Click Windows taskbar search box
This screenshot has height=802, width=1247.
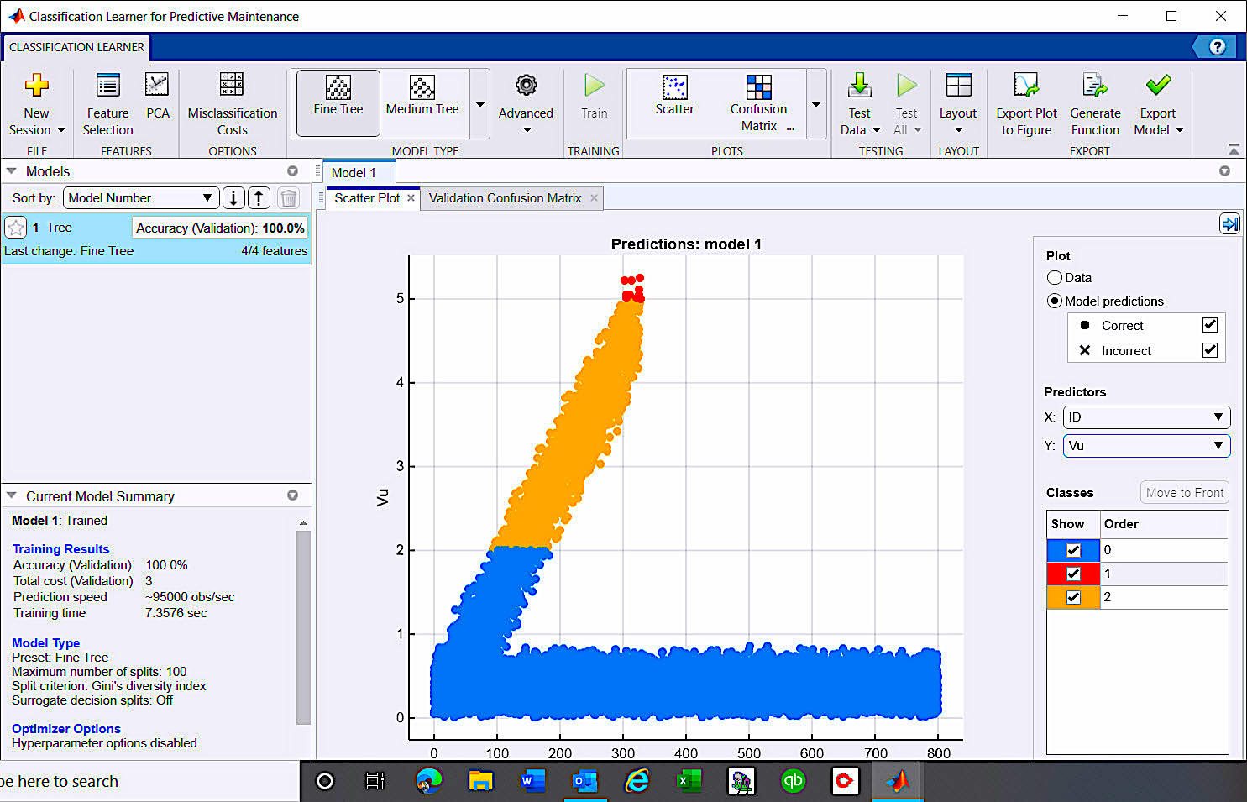coord(149,781)
